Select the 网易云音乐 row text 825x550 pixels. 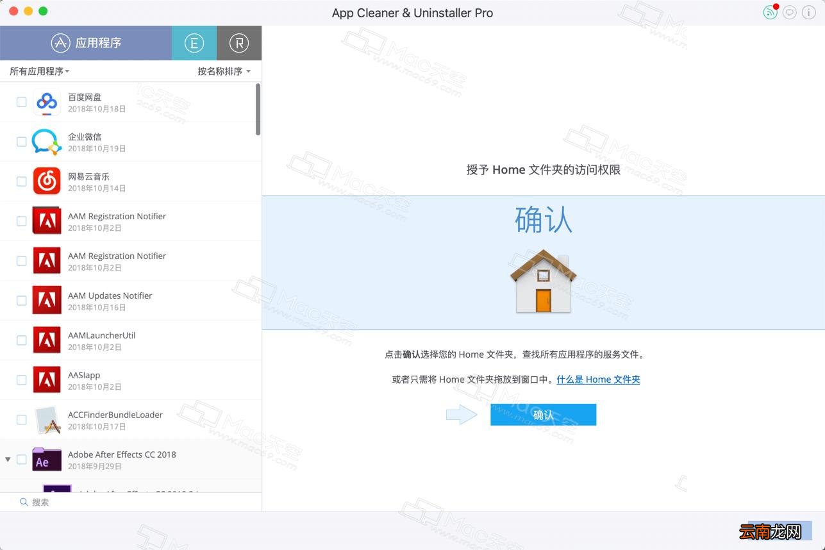88,176
